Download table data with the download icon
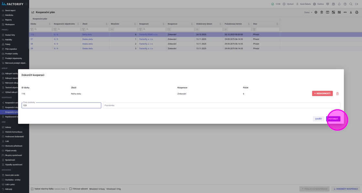 pos(351,12)
